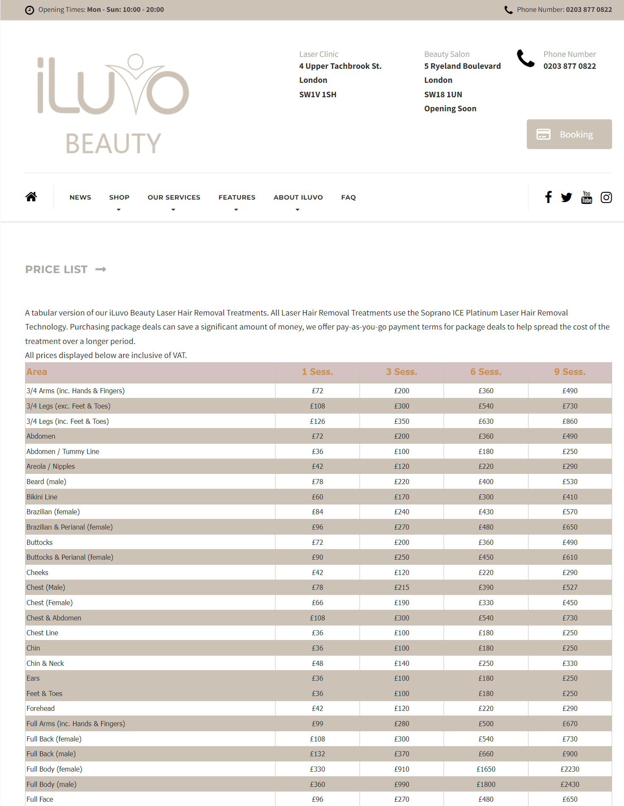
Task: Open the About iLuvo menu item
Action: [x=298, y=197]
